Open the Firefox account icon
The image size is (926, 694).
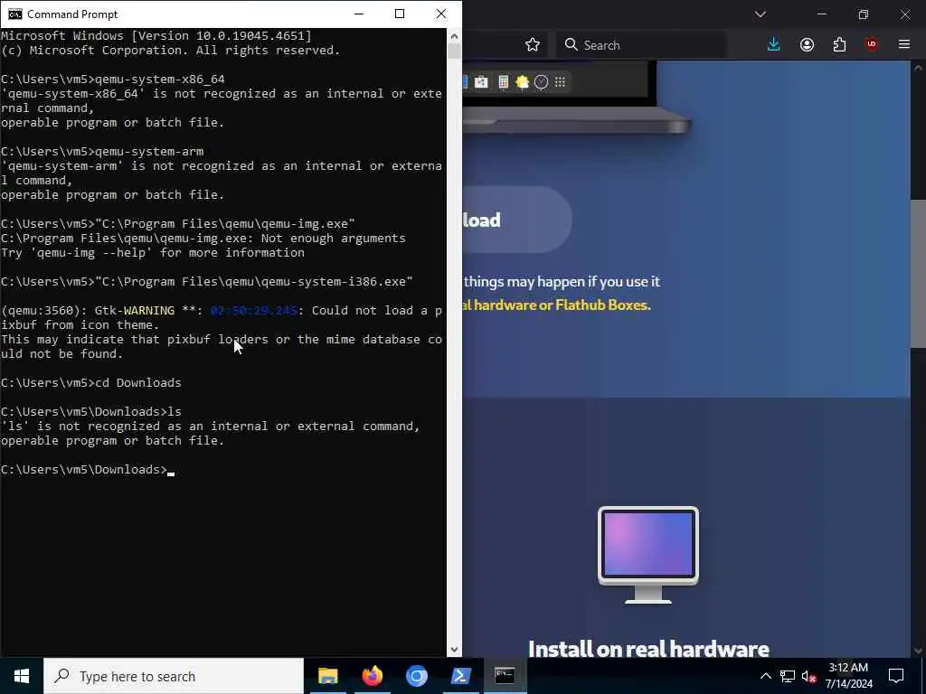pos(807,45)
